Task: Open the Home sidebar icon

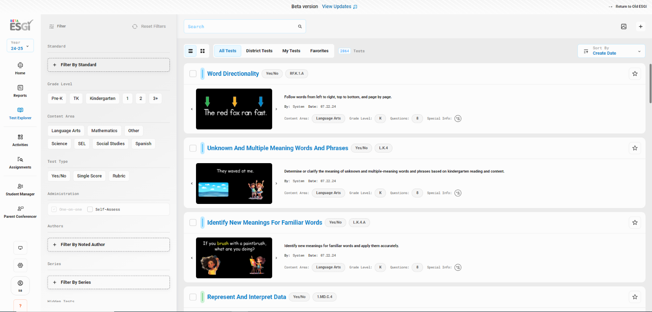Action: click(x=20, y=69)
